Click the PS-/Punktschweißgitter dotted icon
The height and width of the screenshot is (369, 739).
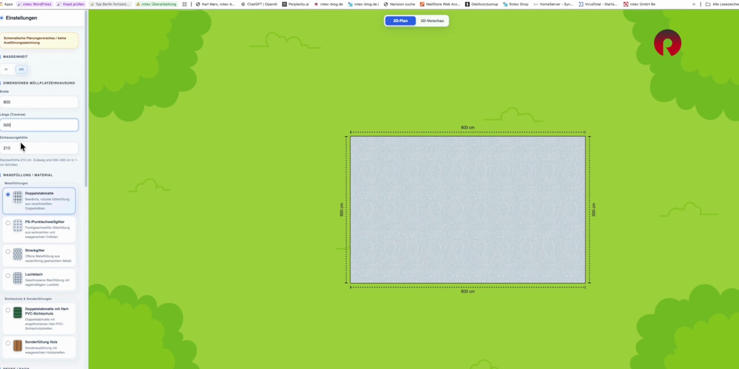18,226
